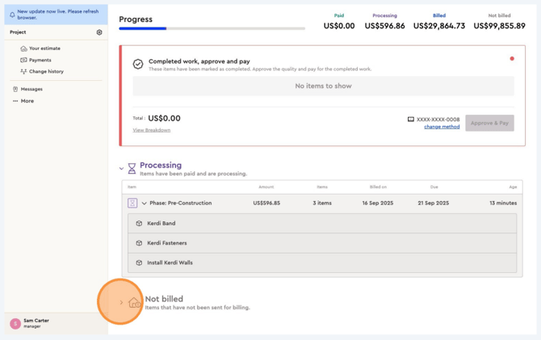Viewport: 541px width, 340px height.
Task: Click change method link
Action: (442, 127)
